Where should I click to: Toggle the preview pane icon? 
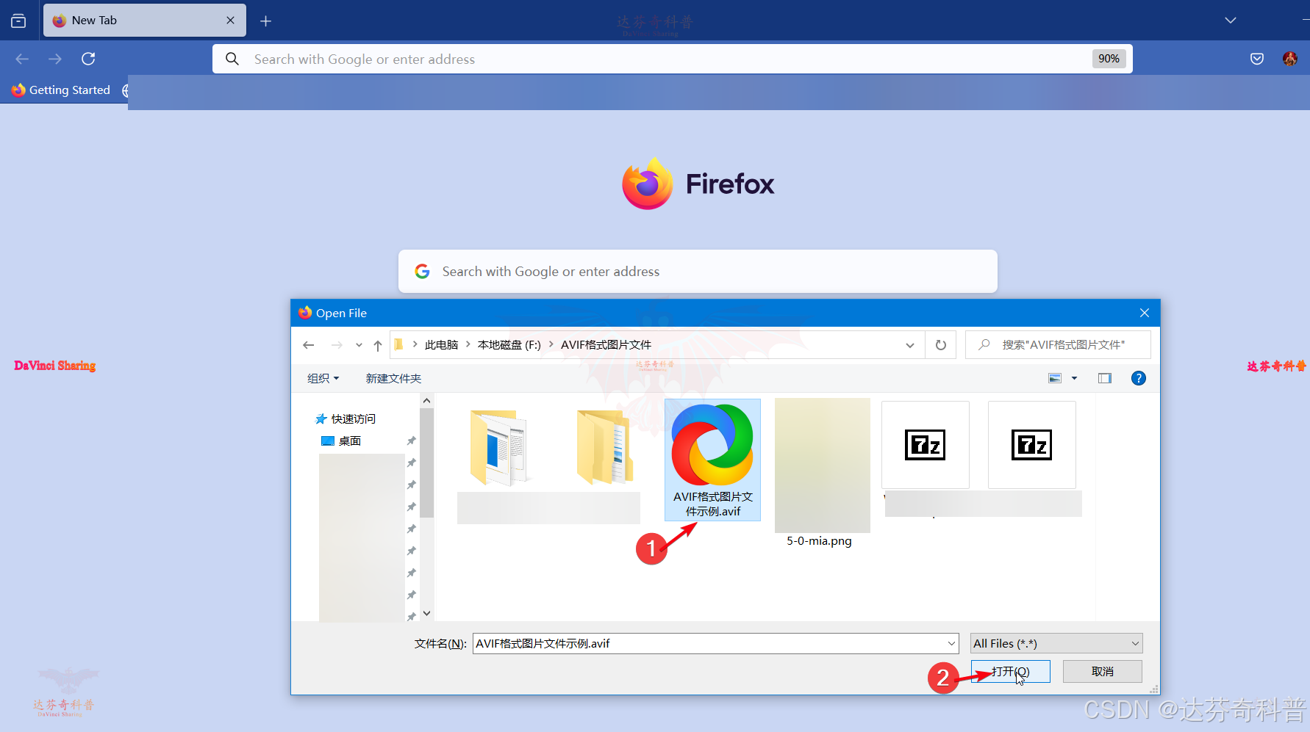point(1104,378)
